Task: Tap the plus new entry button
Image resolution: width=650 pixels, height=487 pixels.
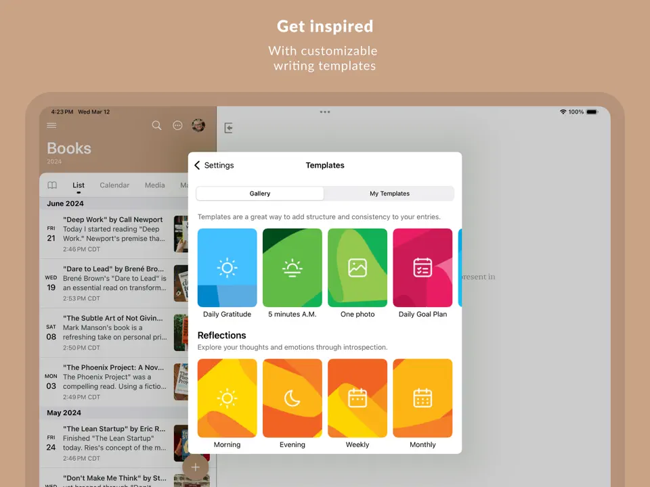Action: (x=195, y=467)
